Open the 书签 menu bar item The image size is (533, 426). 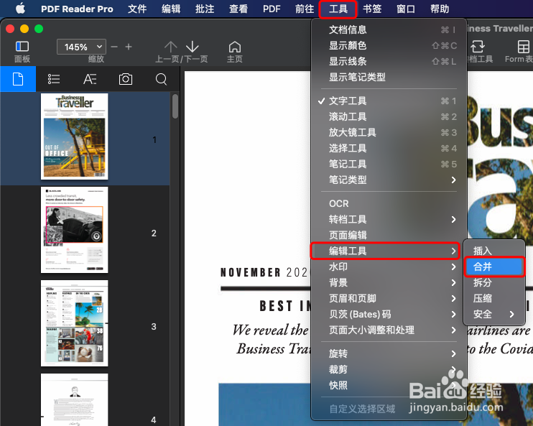pos(372,9)
